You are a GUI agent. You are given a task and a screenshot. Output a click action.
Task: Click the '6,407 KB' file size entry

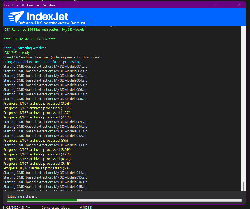[86, 207]
